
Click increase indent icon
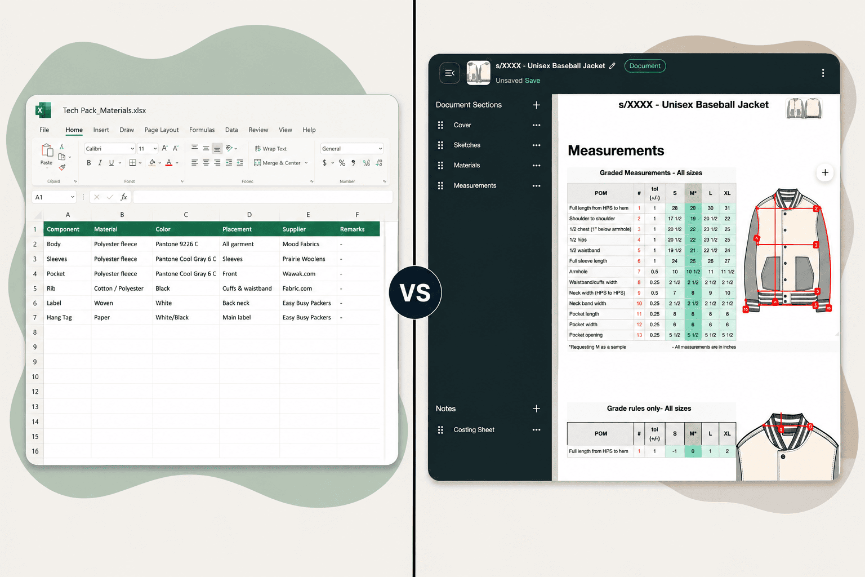(x=240, y=163)
